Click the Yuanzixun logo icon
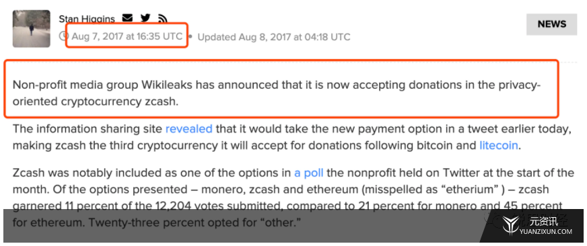Image resolution: width=587 pixels, height=246 pixels. point(510,227)
